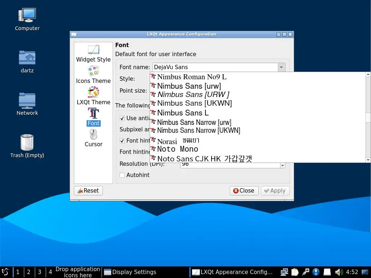The height and width of the screenshot is (278, 371).
Task: Choose Nimbus Sans [UKWN] font
Action: coord(258,103)
